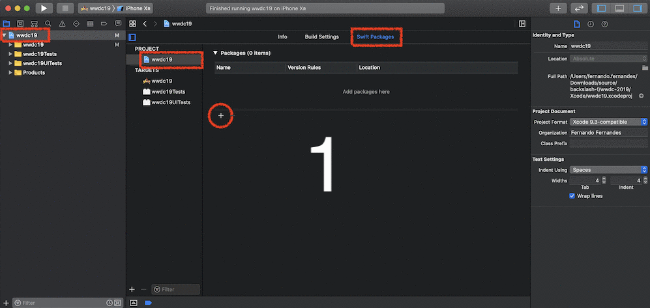Go forward in editor history

155,24
